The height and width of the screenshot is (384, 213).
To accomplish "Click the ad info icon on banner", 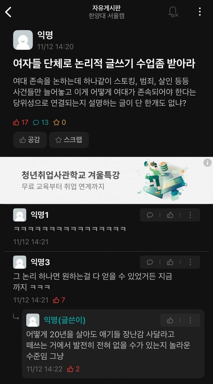I will point(207,163).
